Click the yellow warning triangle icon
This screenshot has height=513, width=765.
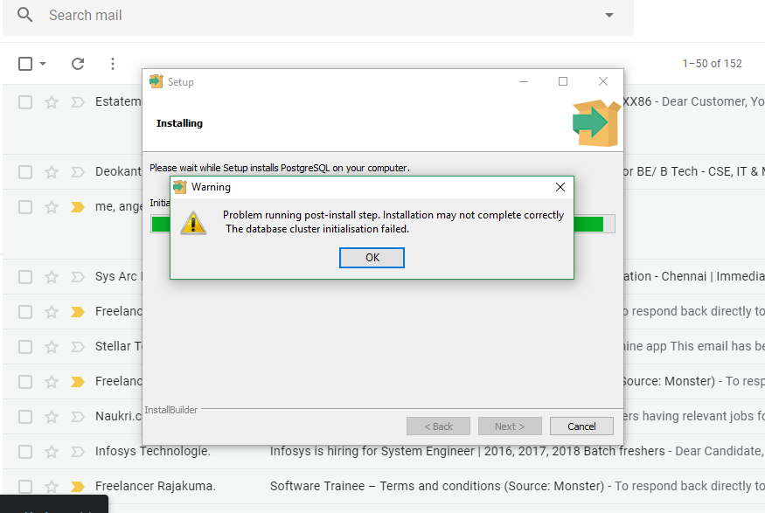(x=193, y=222)
